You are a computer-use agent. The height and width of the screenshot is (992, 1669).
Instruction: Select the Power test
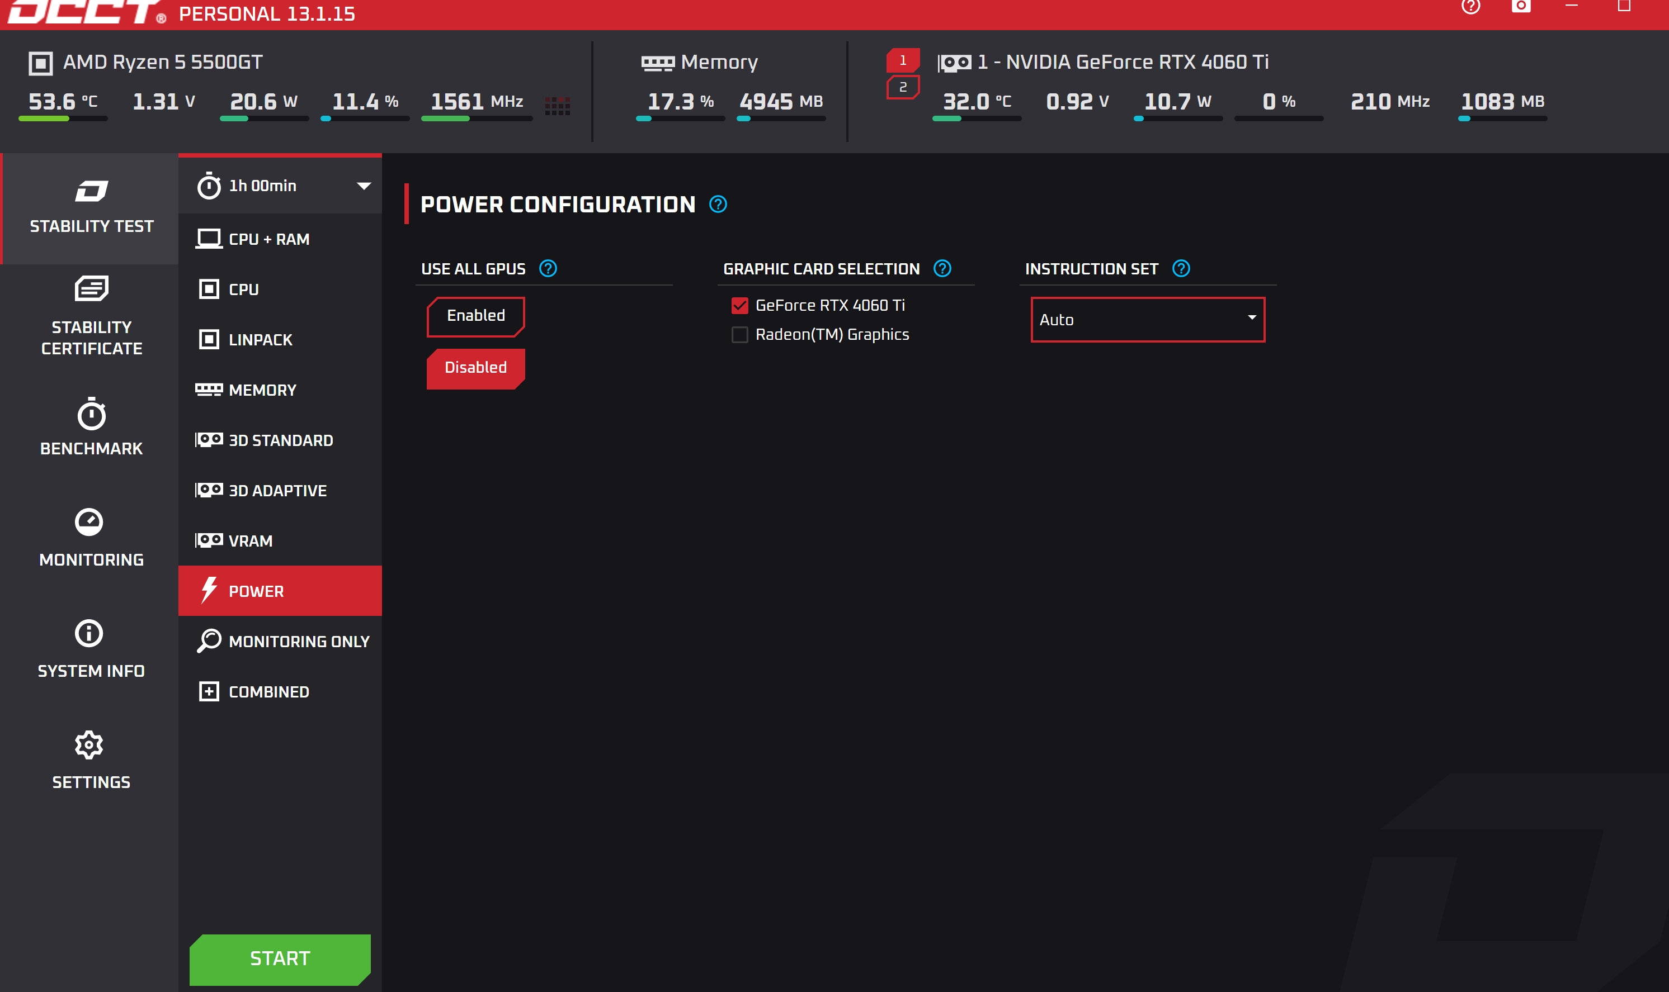[280, 591]
